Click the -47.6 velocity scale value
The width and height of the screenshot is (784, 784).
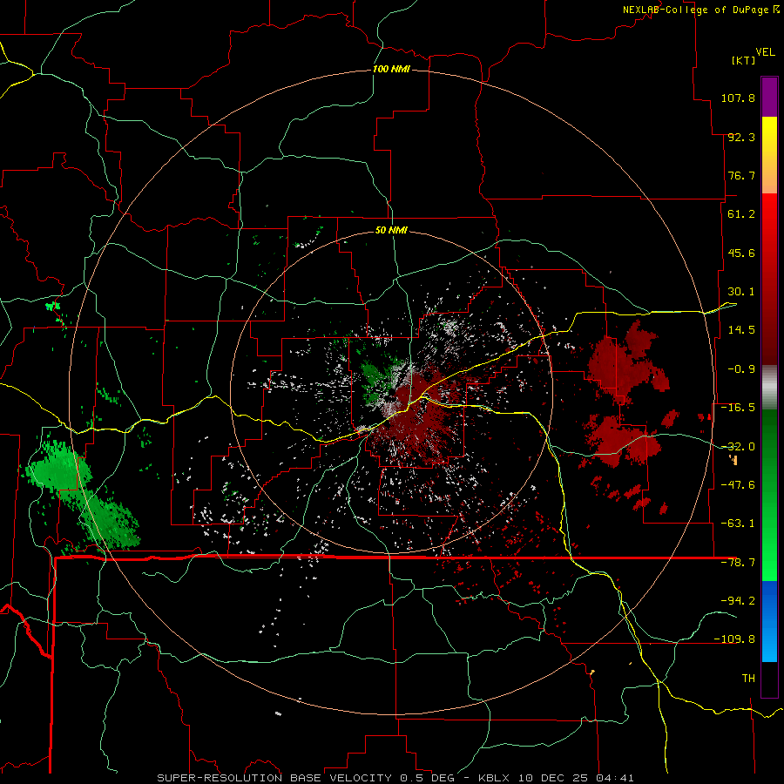tap(738, 485)
